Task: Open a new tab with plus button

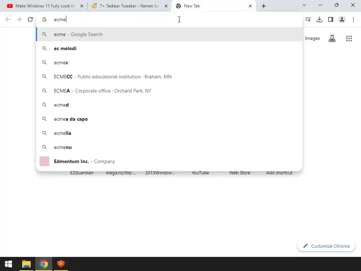Action: point(264,6)
